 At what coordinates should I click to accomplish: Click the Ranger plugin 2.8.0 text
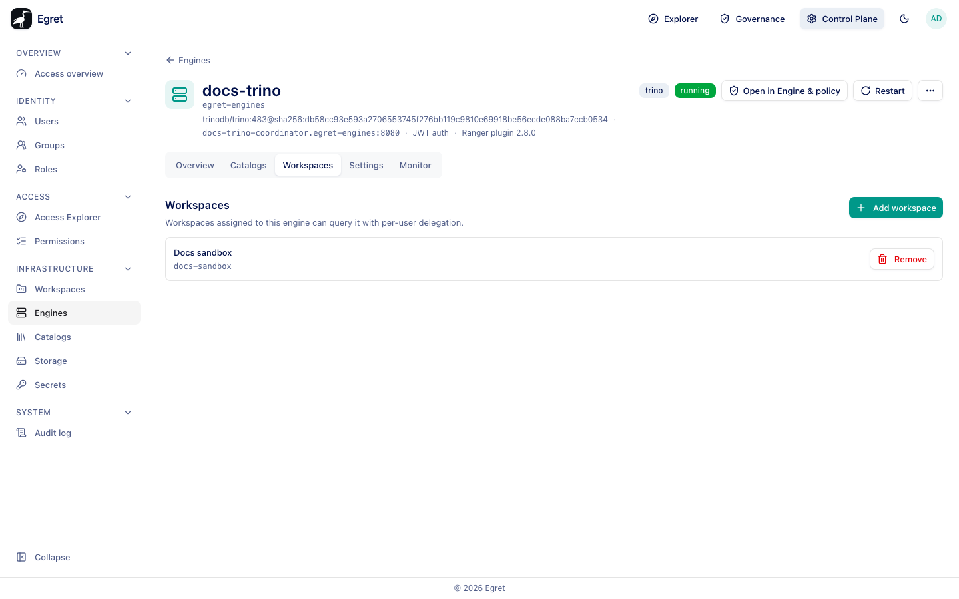tap(499, 133)
